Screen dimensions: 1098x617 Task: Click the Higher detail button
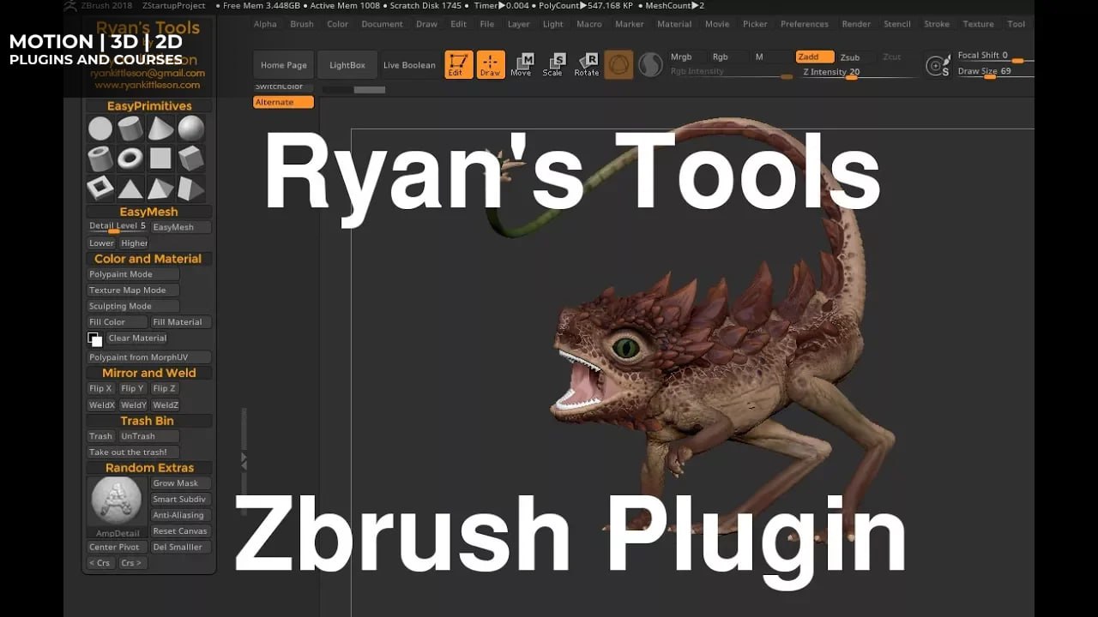[134, 243]
